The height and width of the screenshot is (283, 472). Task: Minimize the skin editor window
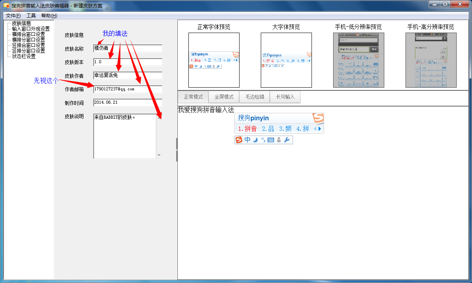434,4
